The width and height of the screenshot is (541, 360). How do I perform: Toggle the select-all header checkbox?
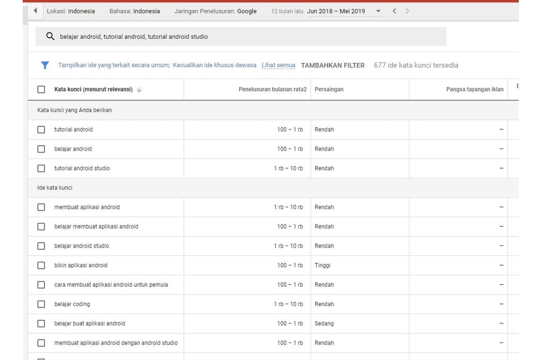41,89
